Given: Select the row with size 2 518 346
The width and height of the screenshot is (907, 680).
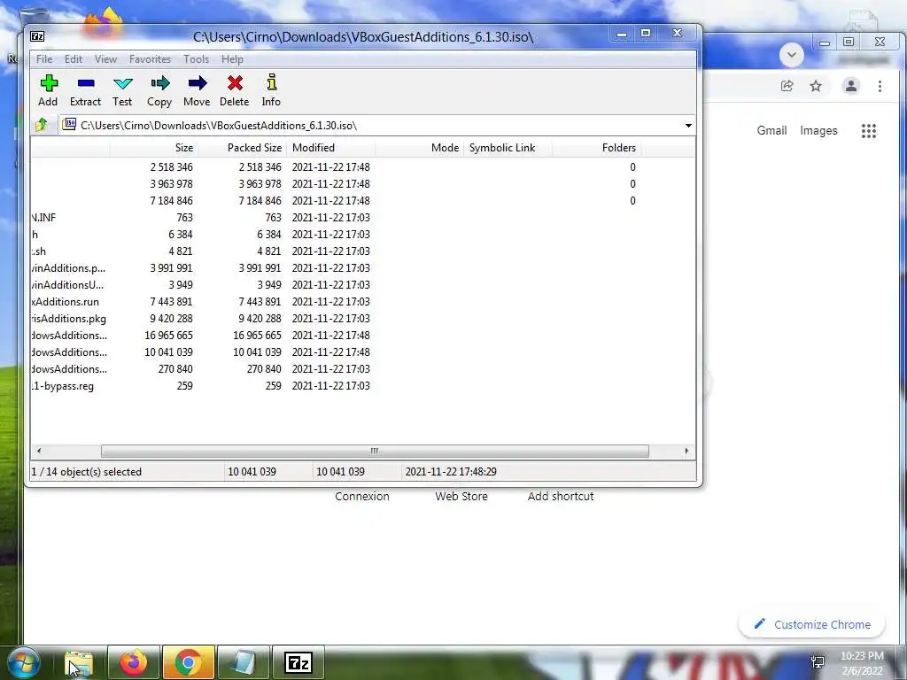Looking at the screenshot, I should (362, 166).
